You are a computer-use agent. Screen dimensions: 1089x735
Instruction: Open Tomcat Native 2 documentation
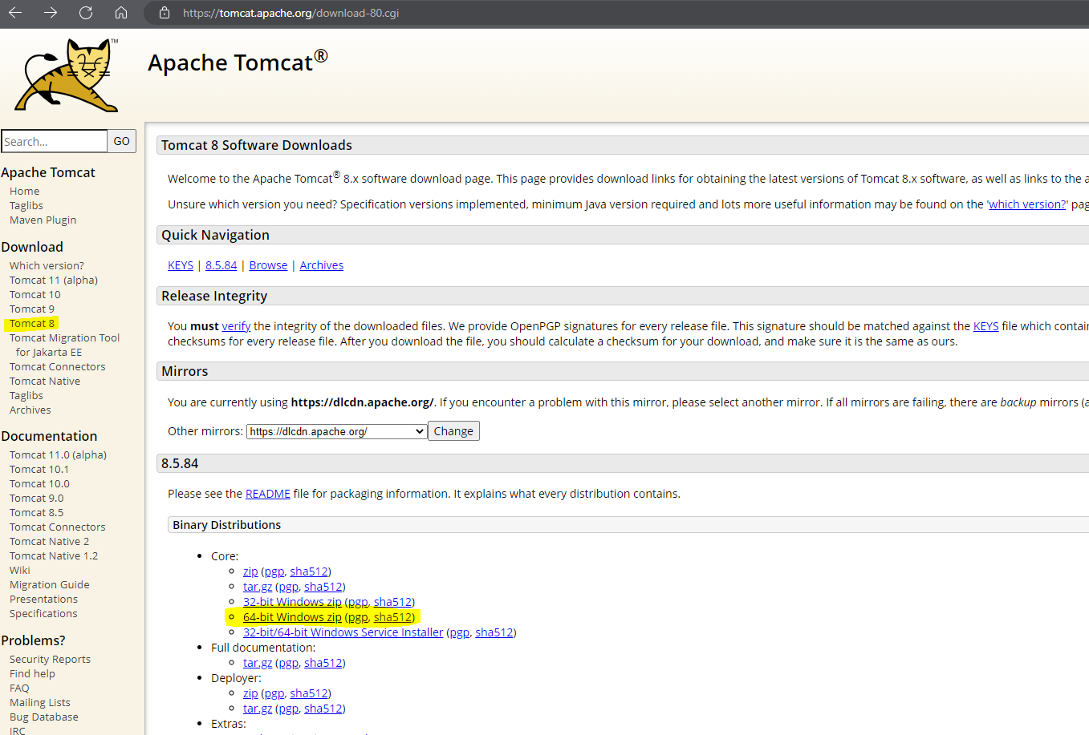(x=50, y=541)
